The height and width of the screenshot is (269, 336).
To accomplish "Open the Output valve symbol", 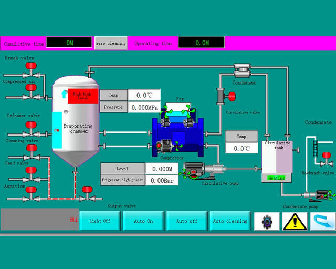I will pos(87,194).
